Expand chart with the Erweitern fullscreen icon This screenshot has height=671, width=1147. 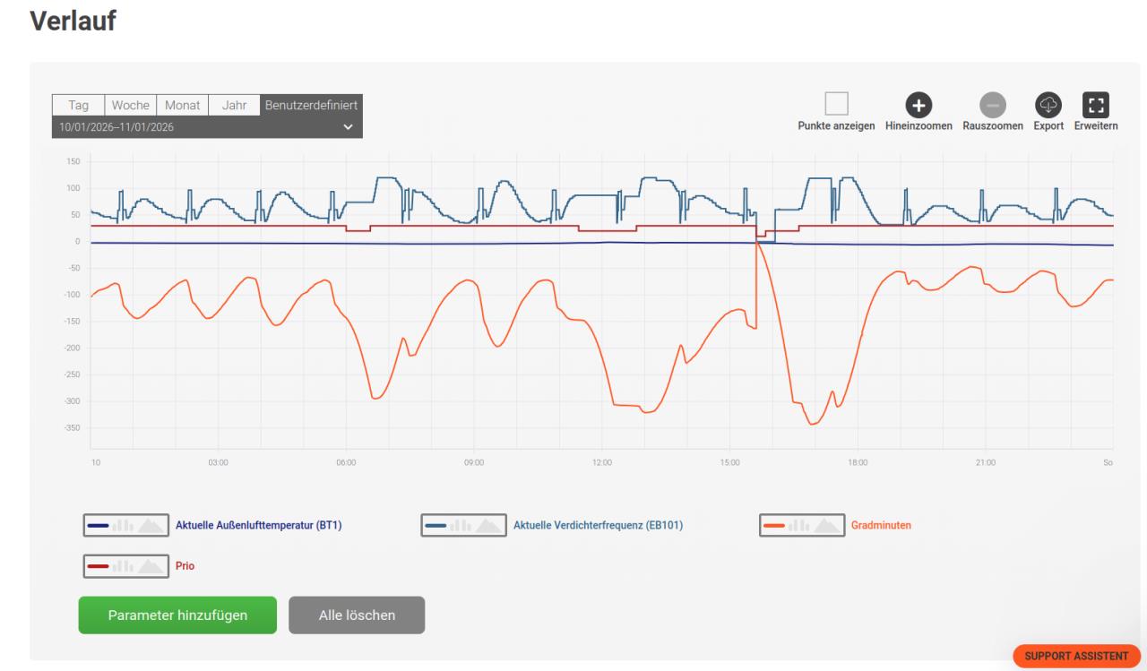[x=1097, y=105]
